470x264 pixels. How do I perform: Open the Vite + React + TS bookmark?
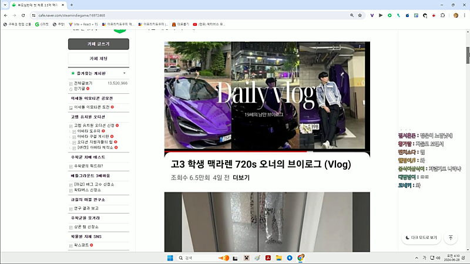click(x=83, y=24)
